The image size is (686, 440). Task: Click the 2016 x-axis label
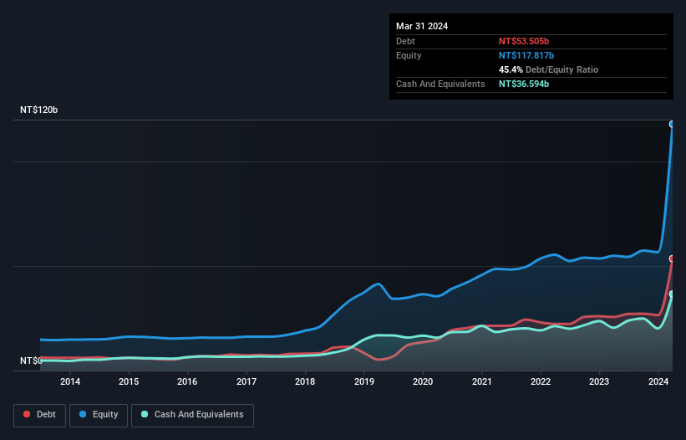pyautogui.click(x=187, y=381)
